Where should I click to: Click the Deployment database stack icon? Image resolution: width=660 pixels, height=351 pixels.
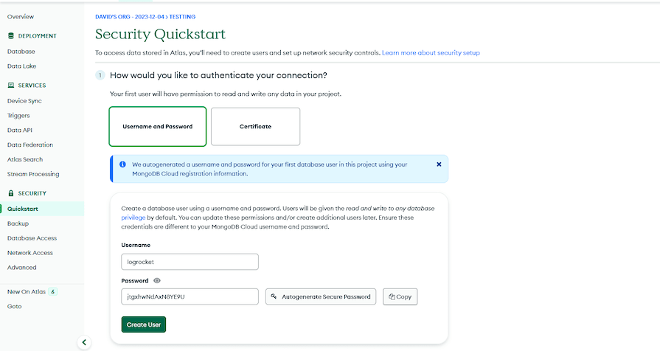tap(11, 36)
